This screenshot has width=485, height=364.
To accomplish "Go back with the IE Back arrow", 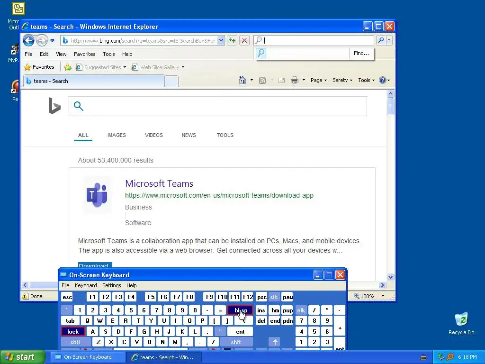I will pos(28,40).
